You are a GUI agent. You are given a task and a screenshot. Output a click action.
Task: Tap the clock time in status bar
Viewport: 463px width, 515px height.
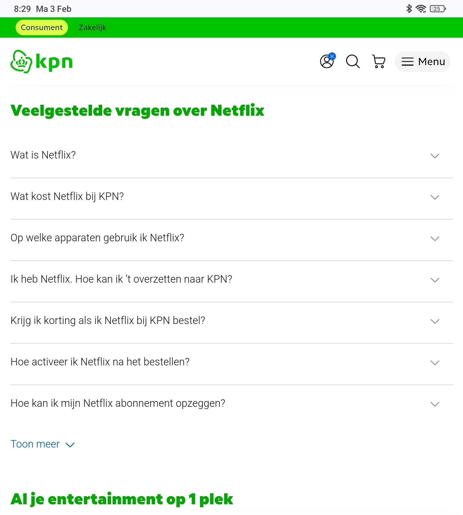(22, 9)
